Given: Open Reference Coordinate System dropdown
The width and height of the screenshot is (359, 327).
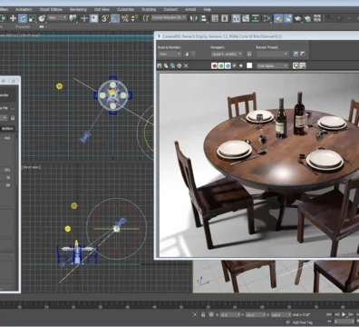Looking at the screenshot, I should coord(57,18).
